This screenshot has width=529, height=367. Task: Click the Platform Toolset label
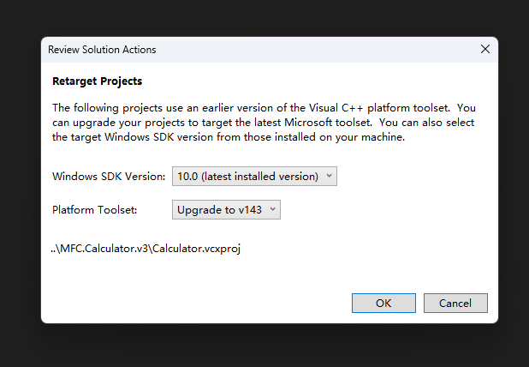pyautogui.click(x=94, y=209)
